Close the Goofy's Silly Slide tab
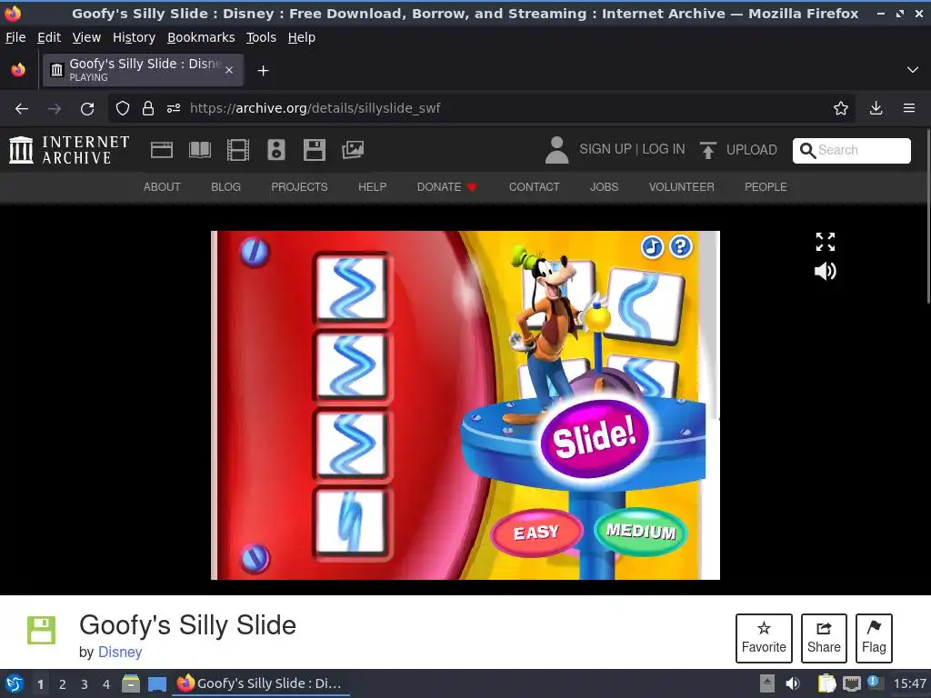 (x=228, y=70)
